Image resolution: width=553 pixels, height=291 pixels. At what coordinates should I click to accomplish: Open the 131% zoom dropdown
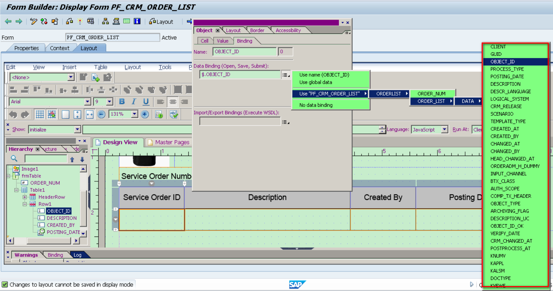(x=135, y=114)
